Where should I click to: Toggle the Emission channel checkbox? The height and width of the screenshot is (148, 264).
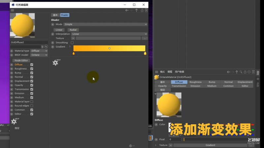click(x=32, y=93)
